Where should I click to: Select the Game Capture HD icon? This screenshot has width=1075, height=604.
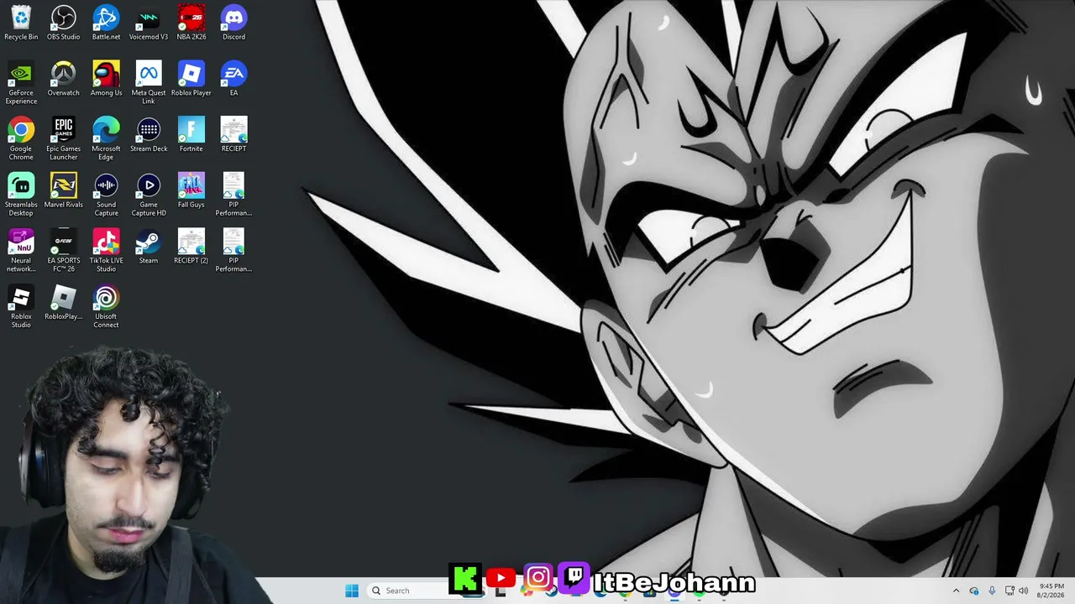149,195
